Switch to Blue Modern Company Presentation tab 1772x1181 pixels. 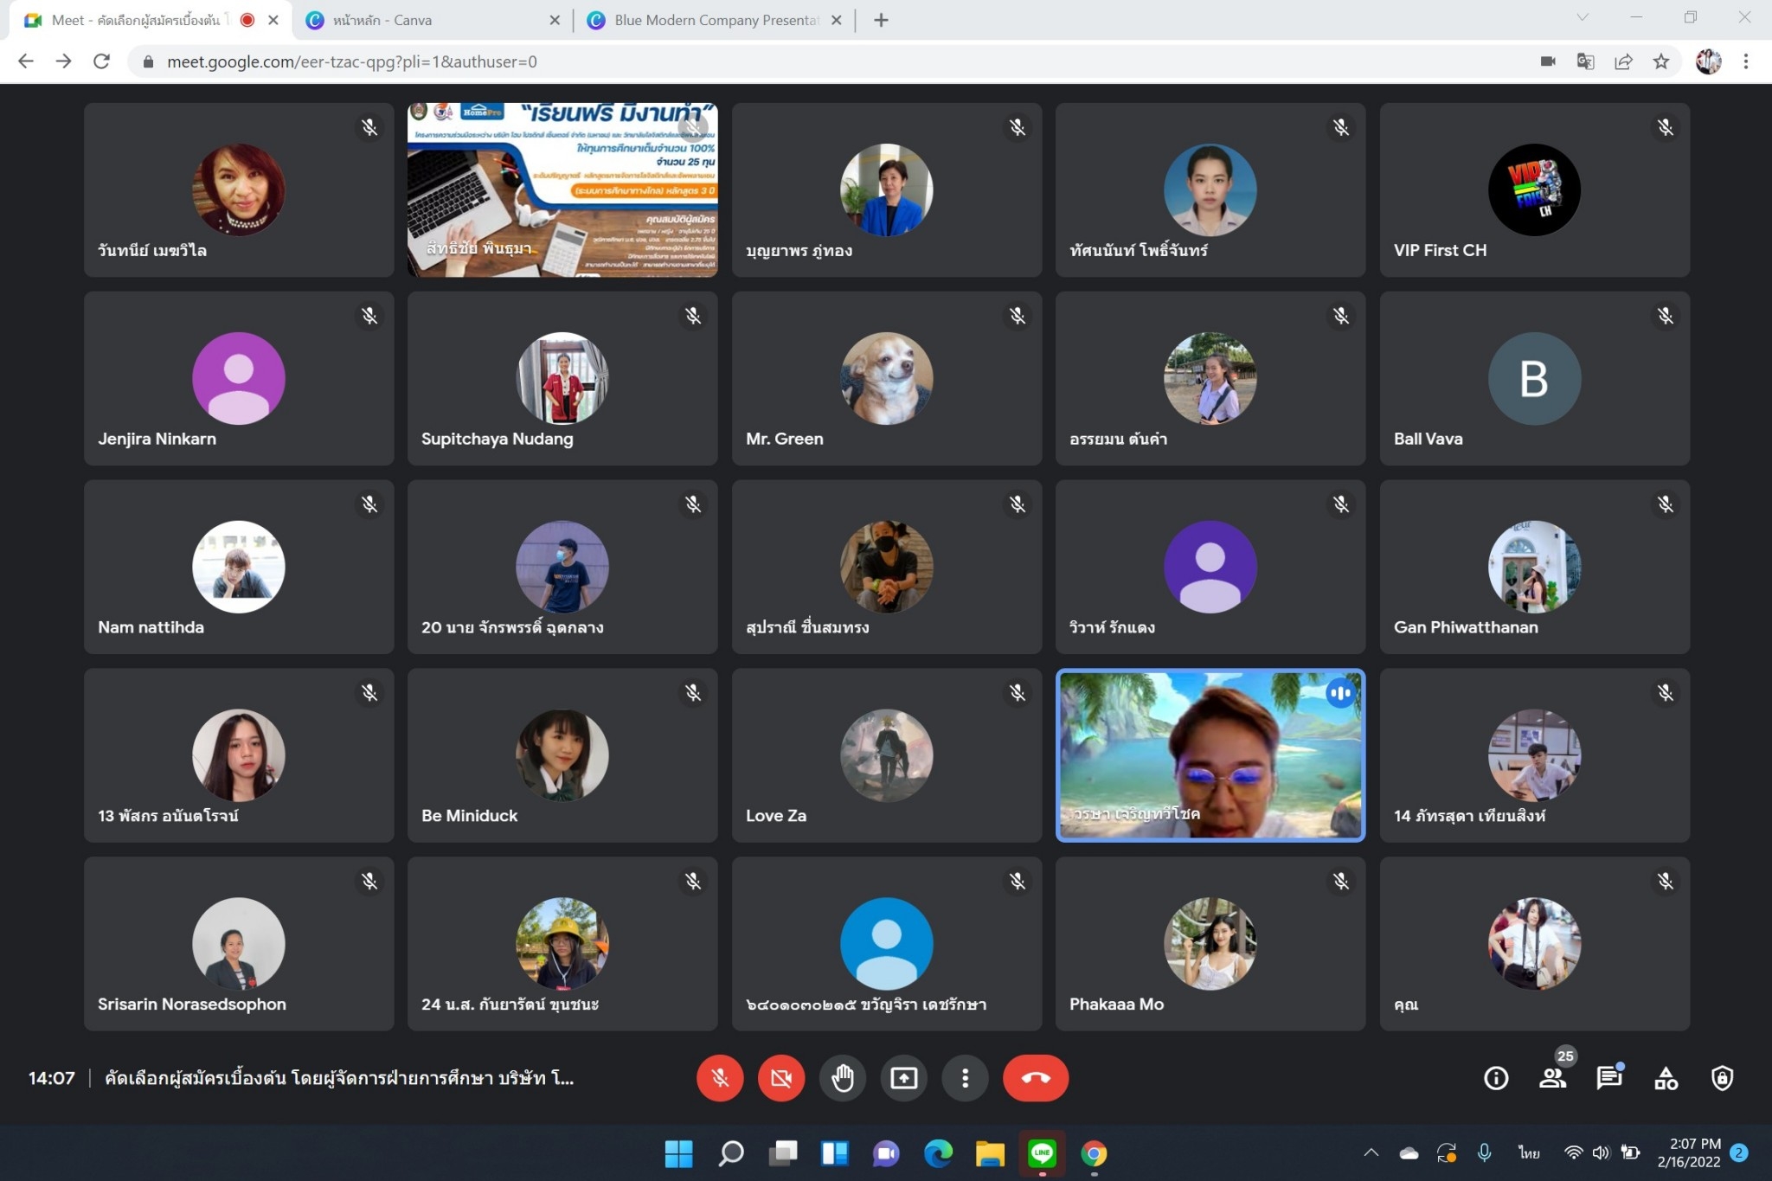click(709, 20)
